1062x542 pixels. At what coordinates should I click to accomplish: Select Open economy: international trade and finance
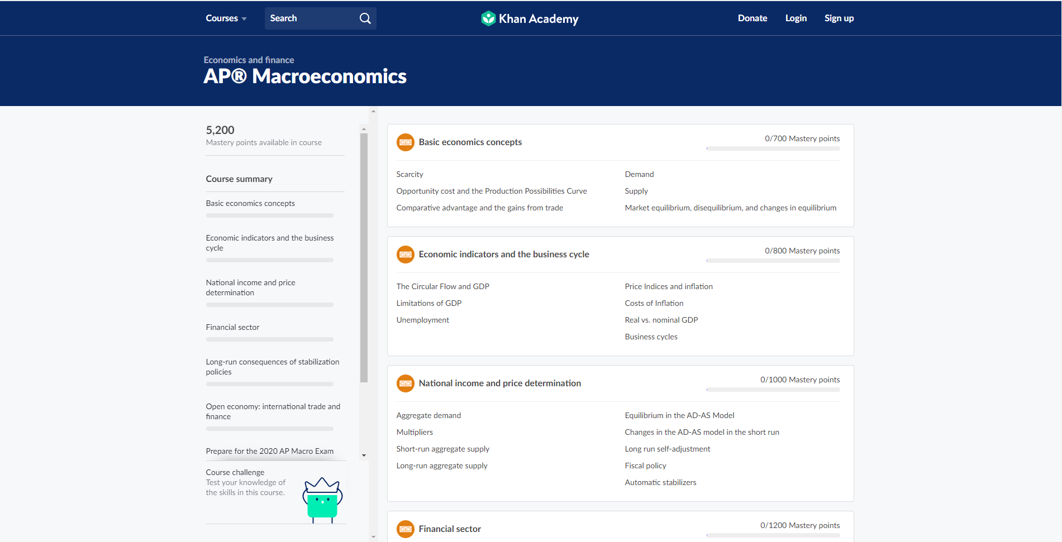tap(273, 411)
